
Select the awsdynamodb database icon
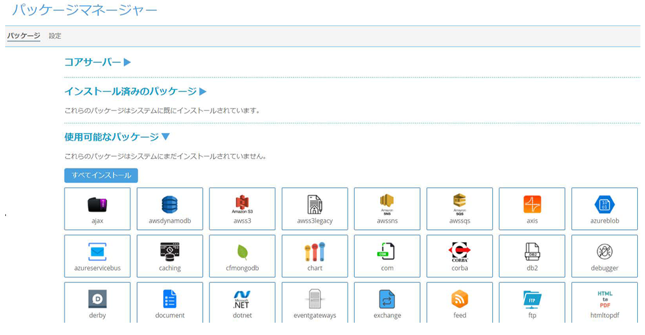click(170, 205)
